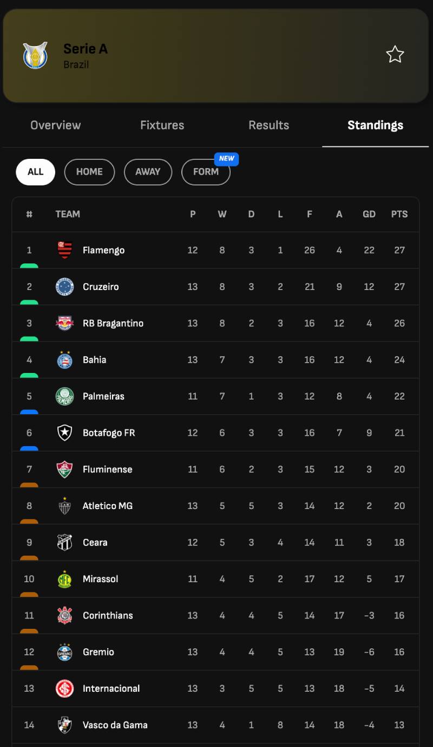The width and height of the screenshot is (433, 747).
Task: Click the Internacional team crest
Action: pyautogui.click(x=65, y=688)
